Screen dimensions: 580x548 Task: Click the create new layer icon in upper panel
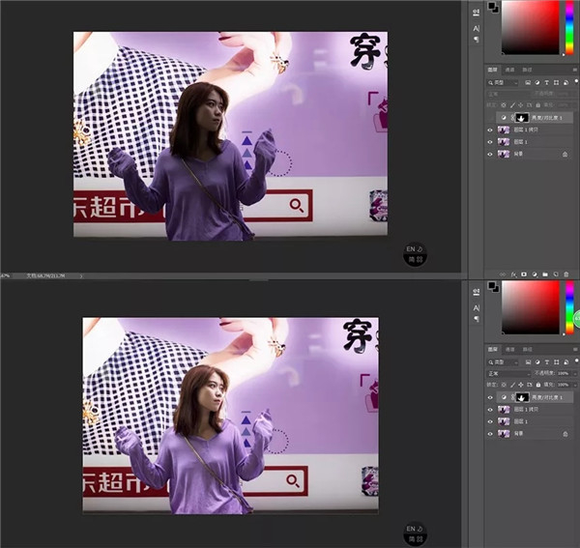(558, 274)
